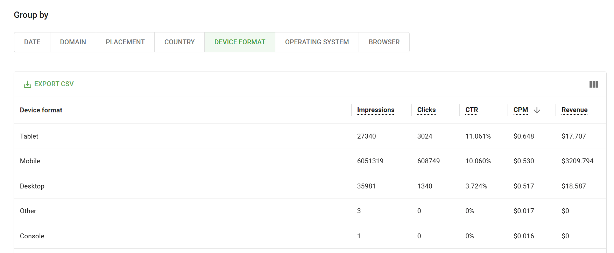This screenshot has width=614, height=253.
Task: Click the Device format column header
Action: tap(41, 110)
